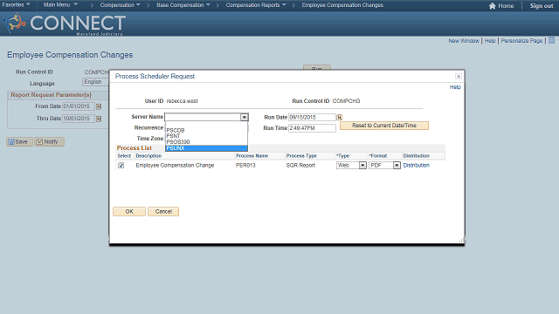Click Reset to Current Date/Time button

[384, 126]
